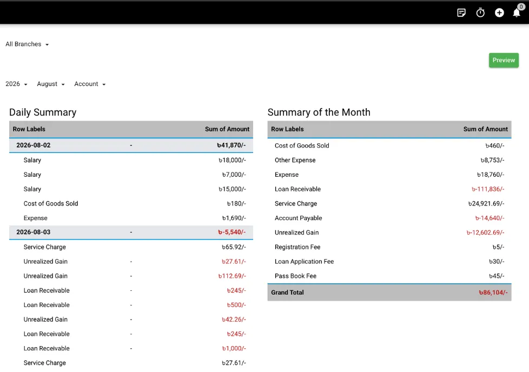Select the Daily Summary Row Labels header
This screenshot has width=529, height=372.
pos(29,129)
